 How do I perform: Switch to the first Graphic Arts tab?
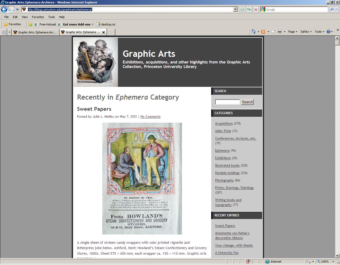point(35,32)
